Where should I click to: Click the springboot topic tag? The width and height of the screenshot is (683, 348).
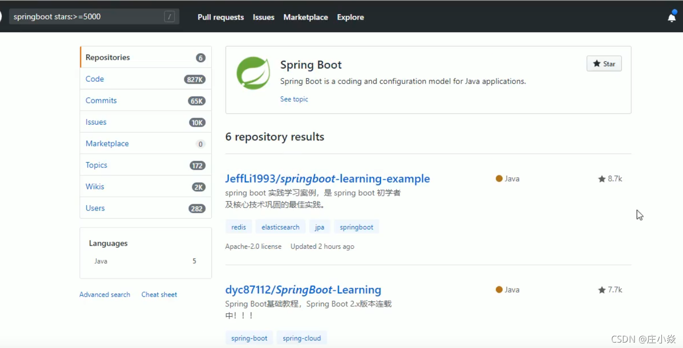click(356, 227)
